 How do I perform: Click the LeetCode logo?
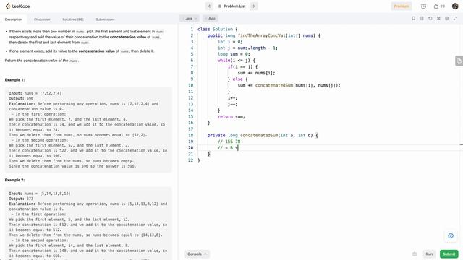[17, 6]
